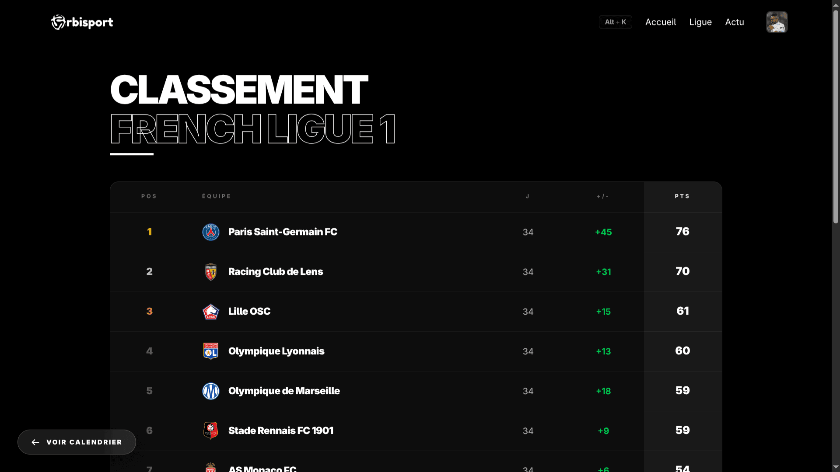Click matches played 34 for Lens

tap(528, 272)
